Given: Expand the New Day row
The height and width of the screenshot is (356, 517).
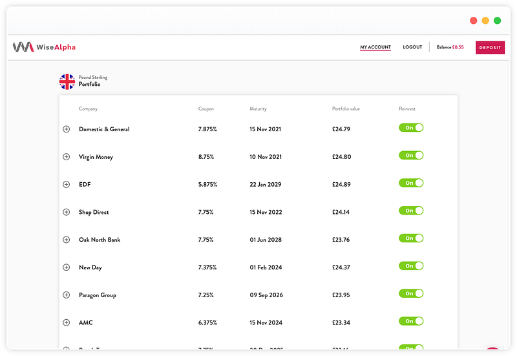Looking at the screenshot, I should click(67, 267).
